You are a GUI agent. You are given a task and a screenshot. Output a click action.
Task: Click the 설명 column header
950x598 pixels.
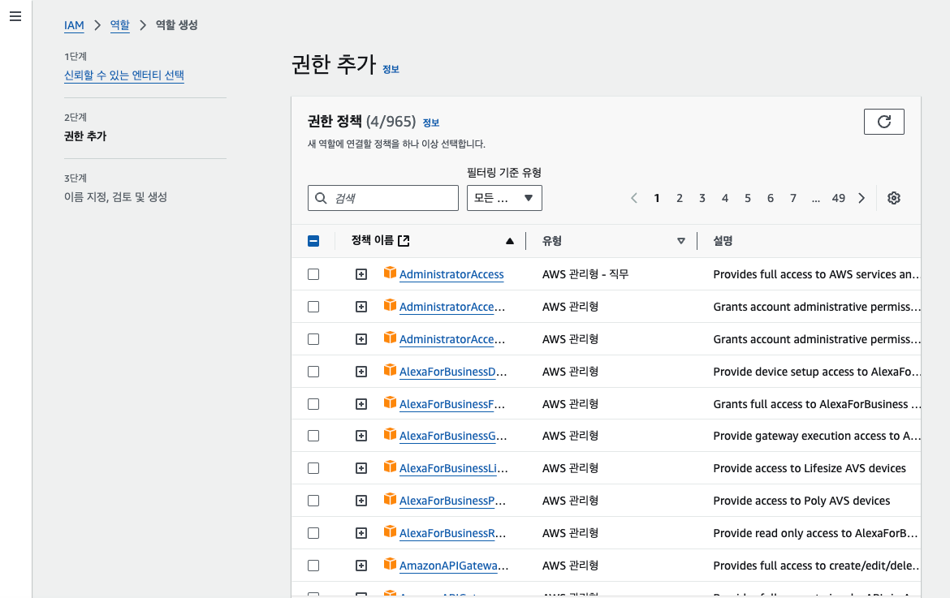(723, 241)
